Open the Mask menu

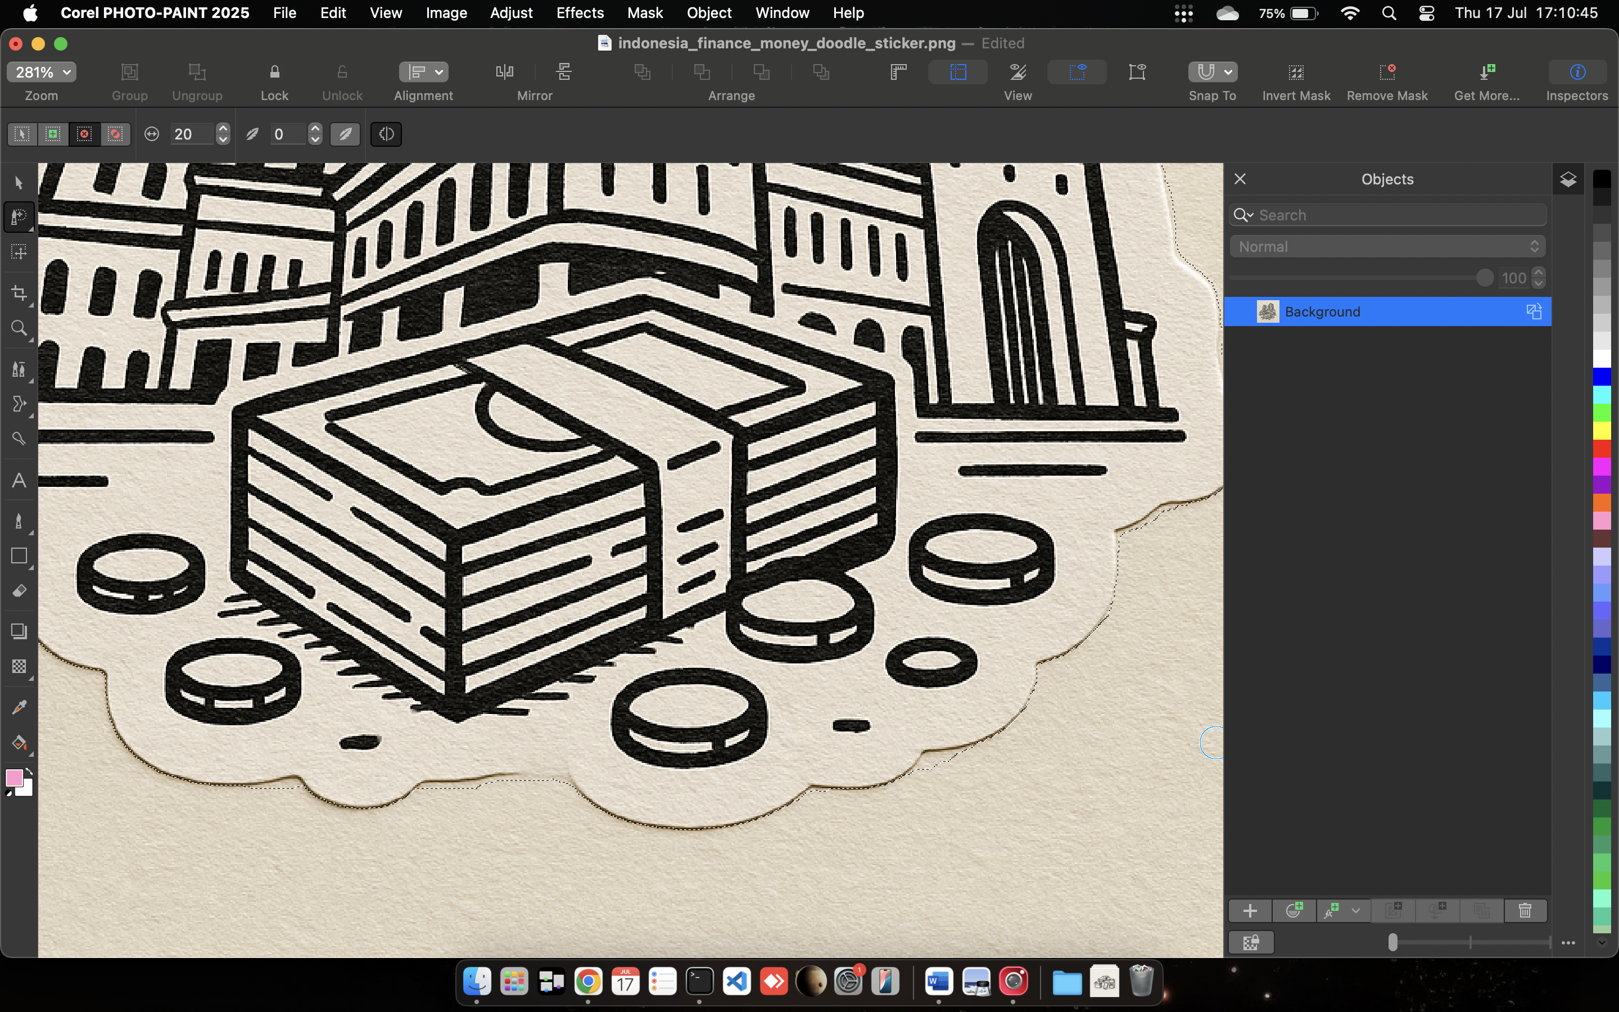644,13
